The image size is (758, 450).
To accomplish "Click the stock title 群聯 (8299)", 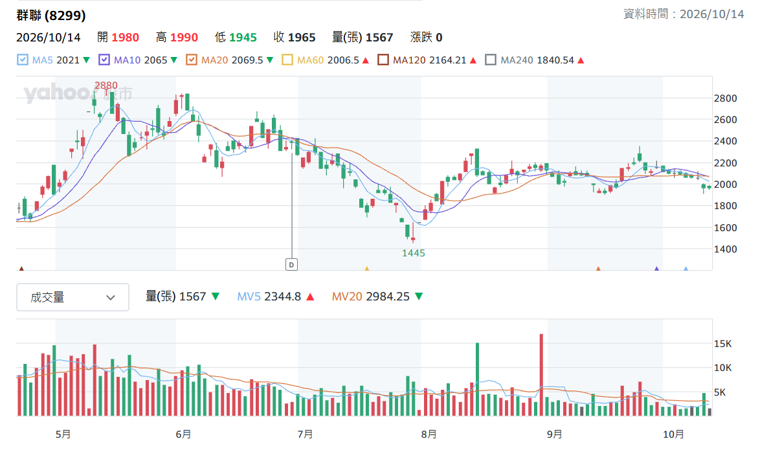I will point(51,16).
